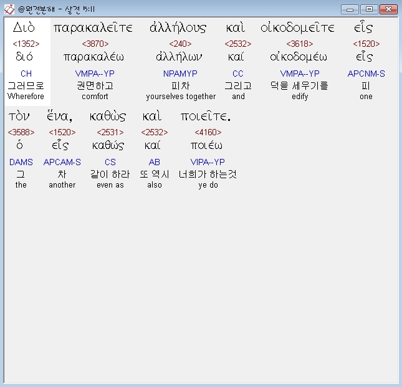402x387 pixels.
Task: Click the English gloss Wherefore
Action: coord(26,97)
